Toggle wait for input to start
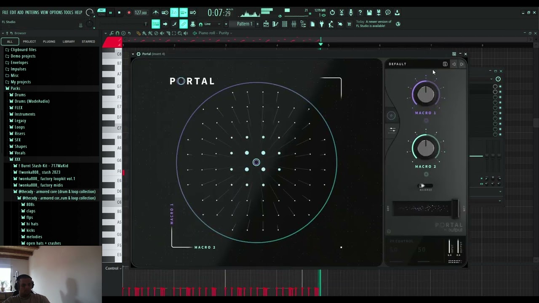 [x=165, y=13]
